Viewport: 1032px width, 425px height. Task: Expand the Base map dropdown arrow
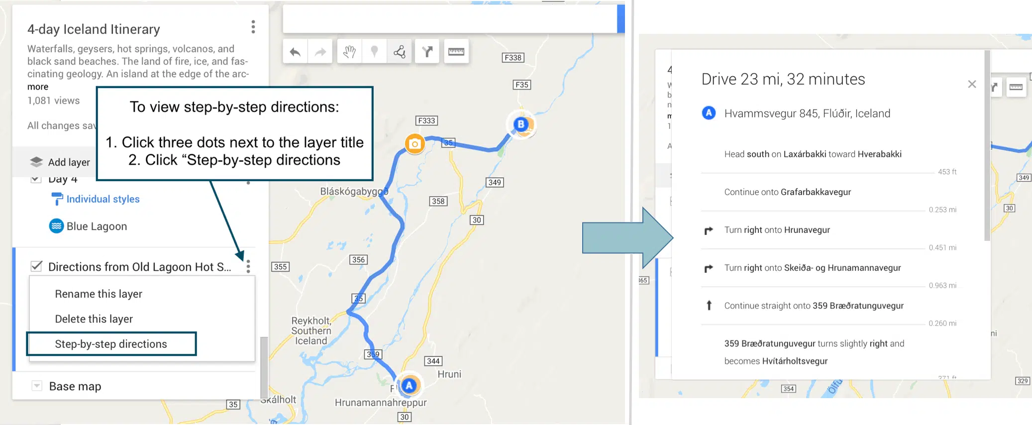[x=37, y=386]
